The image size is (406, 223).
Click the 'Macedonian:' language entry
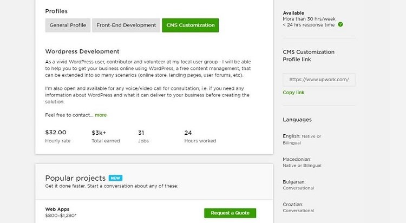pos(297,159)
